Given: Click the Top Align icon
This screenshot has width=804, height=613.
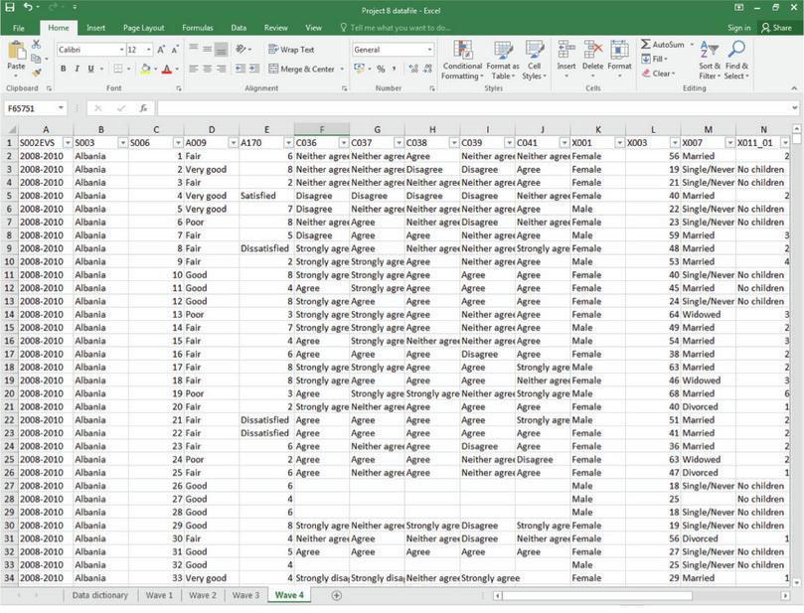Looking at the screenshot, I should coord(194,50).
